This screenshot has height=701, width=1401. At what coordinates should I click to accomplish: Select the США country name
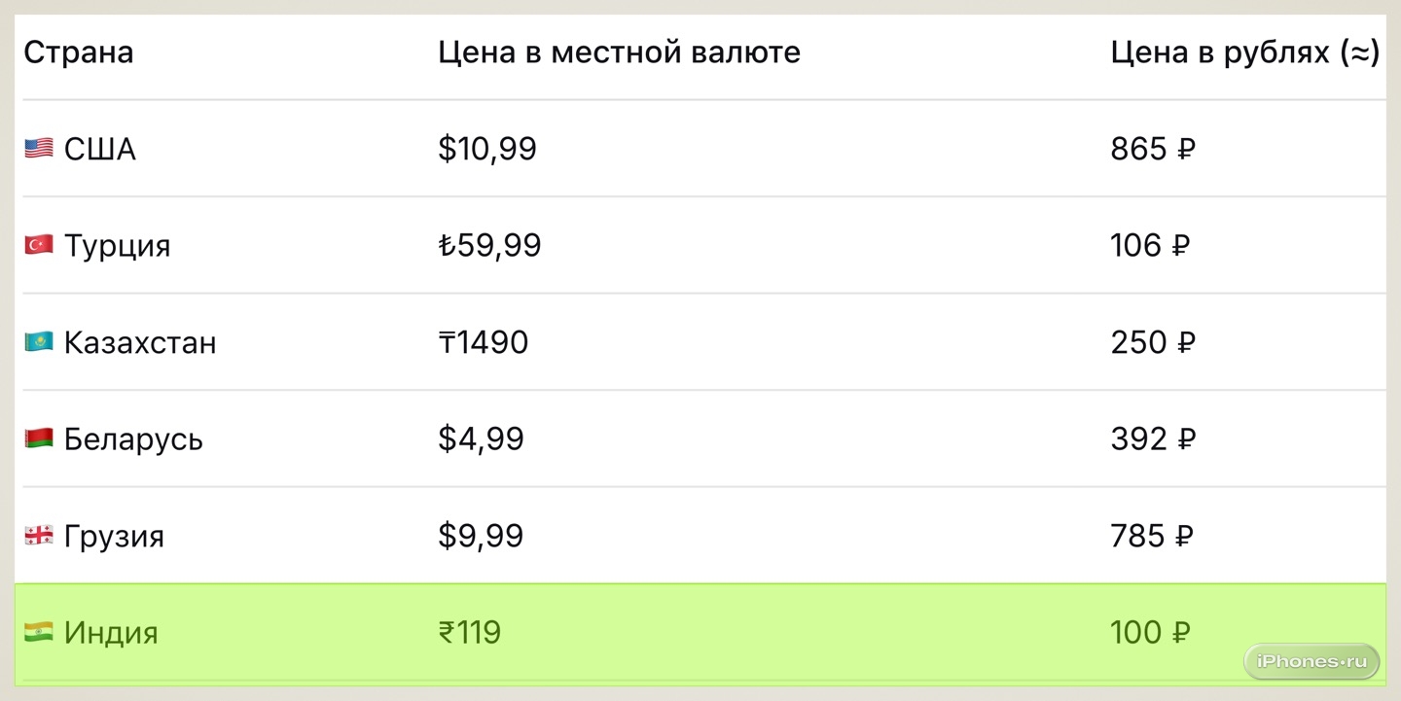tap(100, 149)
